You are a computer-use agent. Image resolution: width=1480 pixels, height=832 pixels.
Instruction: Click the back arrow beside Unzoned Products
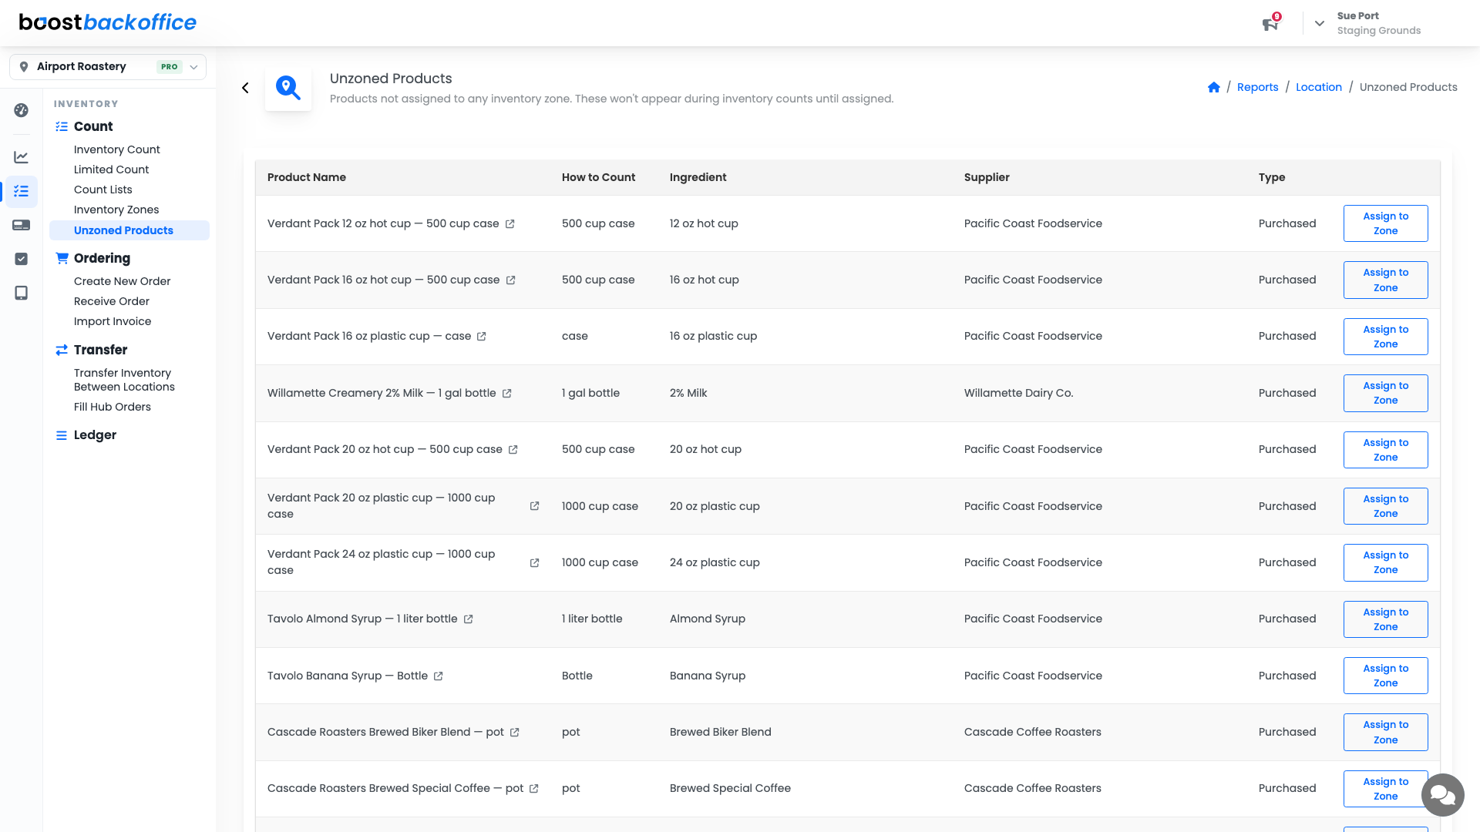[x=245, y=88]
